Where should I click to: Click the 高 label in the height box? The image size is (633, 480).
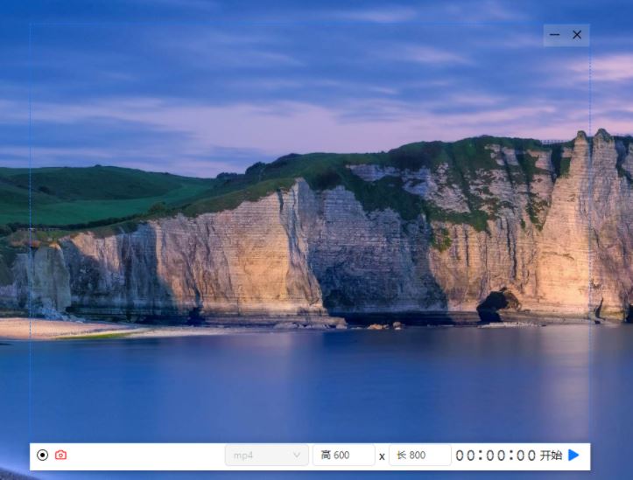[x=325, y=456]
